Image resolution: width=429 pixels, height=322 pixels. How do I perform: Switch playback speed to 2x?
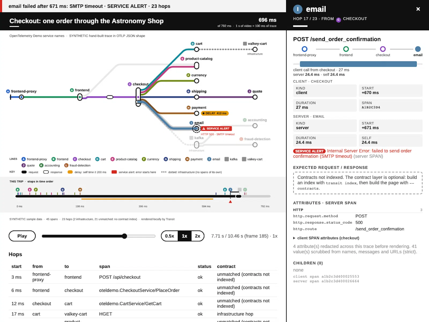198,236
